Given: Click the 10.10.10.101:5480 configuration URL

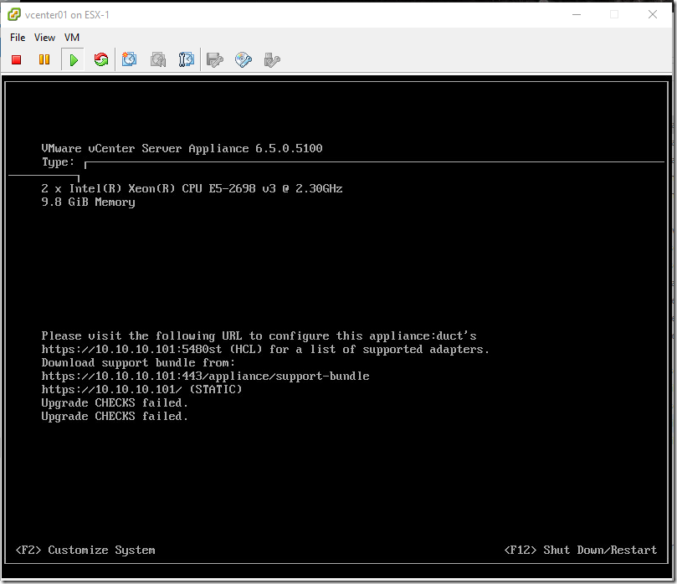Looking at the screenshot, I should 126,349.
